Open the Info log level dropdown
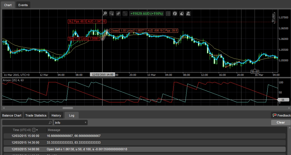The height and width of the screenshot is (155, 291). click(x=71, y=122)
